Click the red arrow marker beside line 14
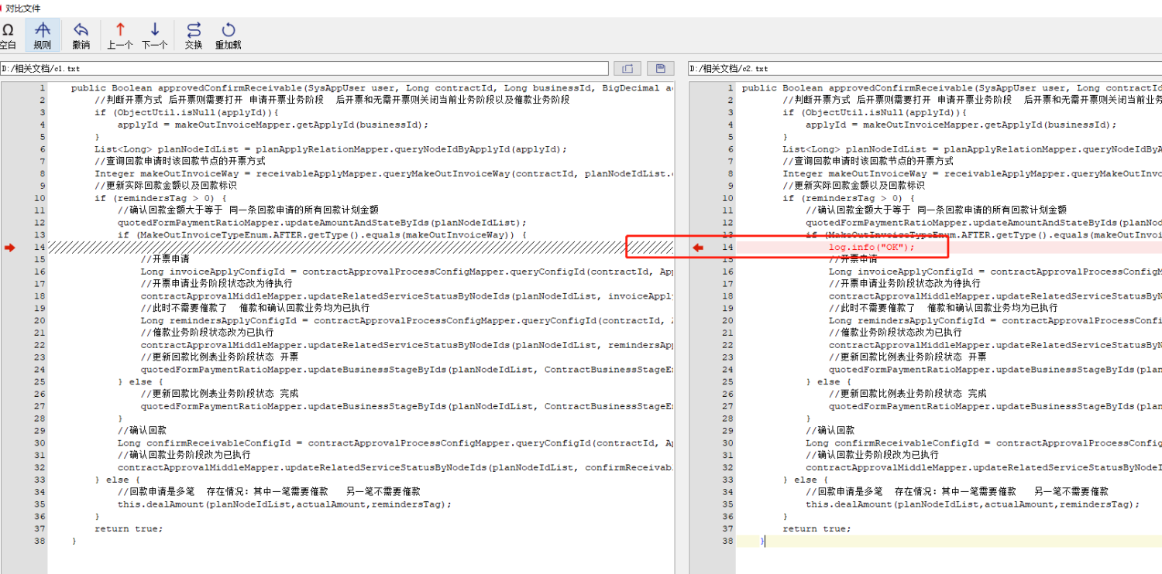The width and height of the screenshot is (1162, 574). pos(10,248)
